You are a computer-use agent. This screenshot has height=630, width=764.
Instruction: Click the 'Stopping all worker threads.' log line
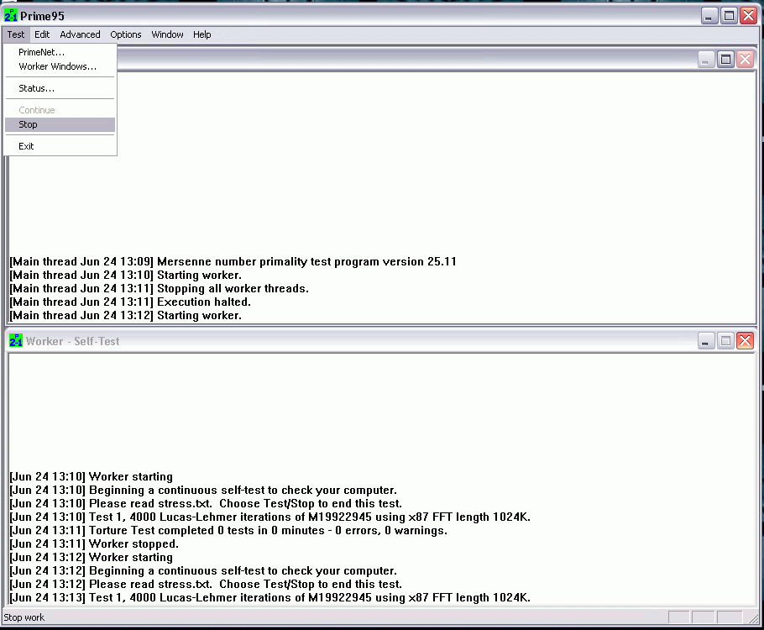(x=159, y=289)
